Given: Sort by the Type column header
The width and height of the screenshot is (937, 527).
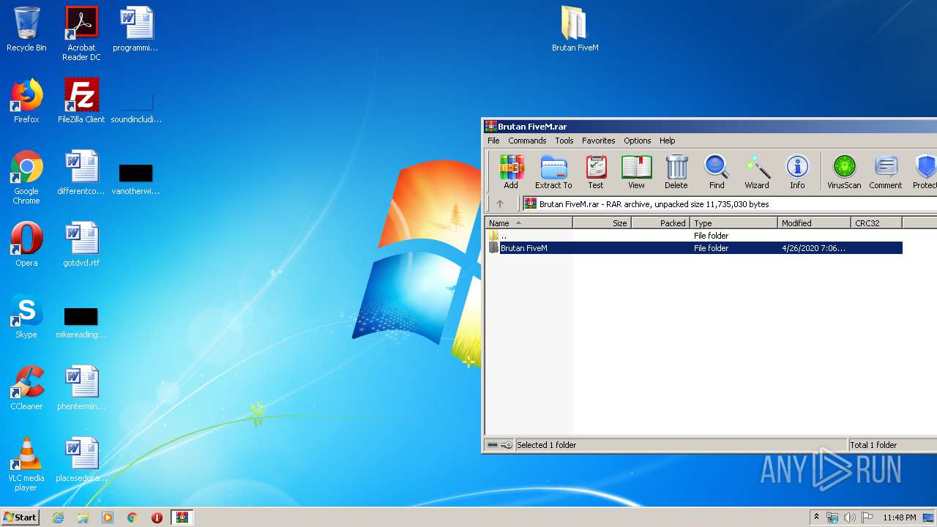Looking at the screenshot, I should click(x=734, y=223).
